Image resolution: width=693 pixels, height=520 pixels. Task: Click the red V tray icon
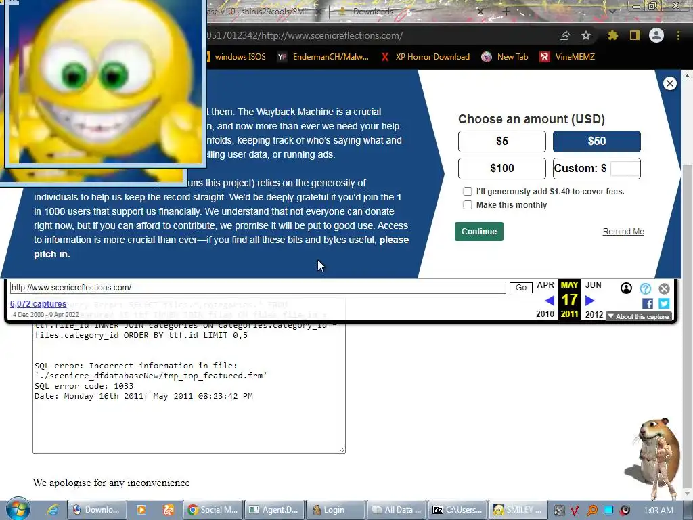click(x=575, y=511)
